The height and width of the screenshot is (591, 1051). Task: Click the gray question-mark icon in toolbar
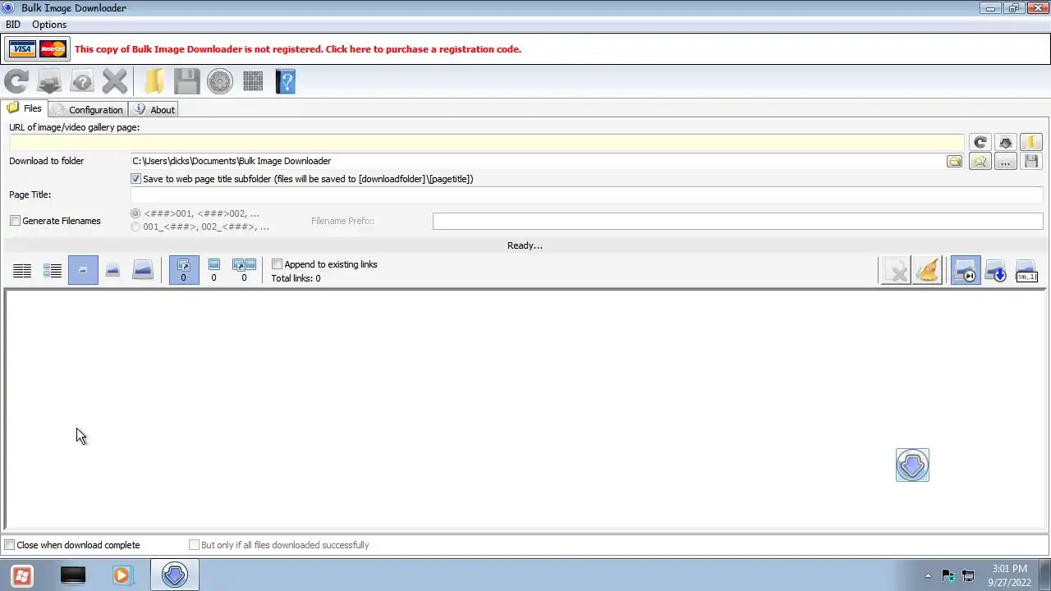pyautogui.click(x=82, y=81)
